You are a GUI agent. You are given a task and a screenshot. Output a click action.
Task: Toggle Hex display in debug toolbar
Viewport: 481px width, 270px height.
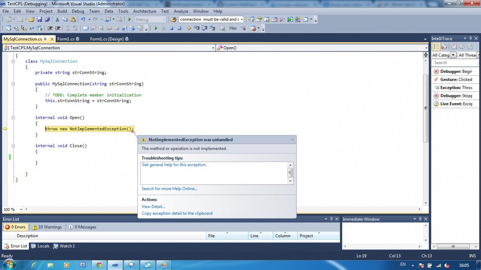(233, 28)
